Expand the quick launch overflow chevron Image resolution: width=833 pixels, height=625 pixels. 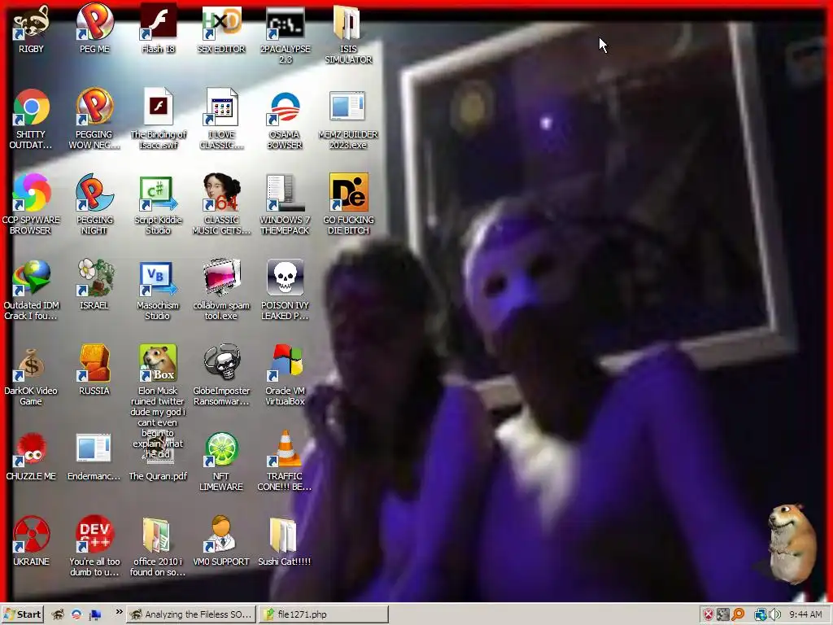coord(119,612)
